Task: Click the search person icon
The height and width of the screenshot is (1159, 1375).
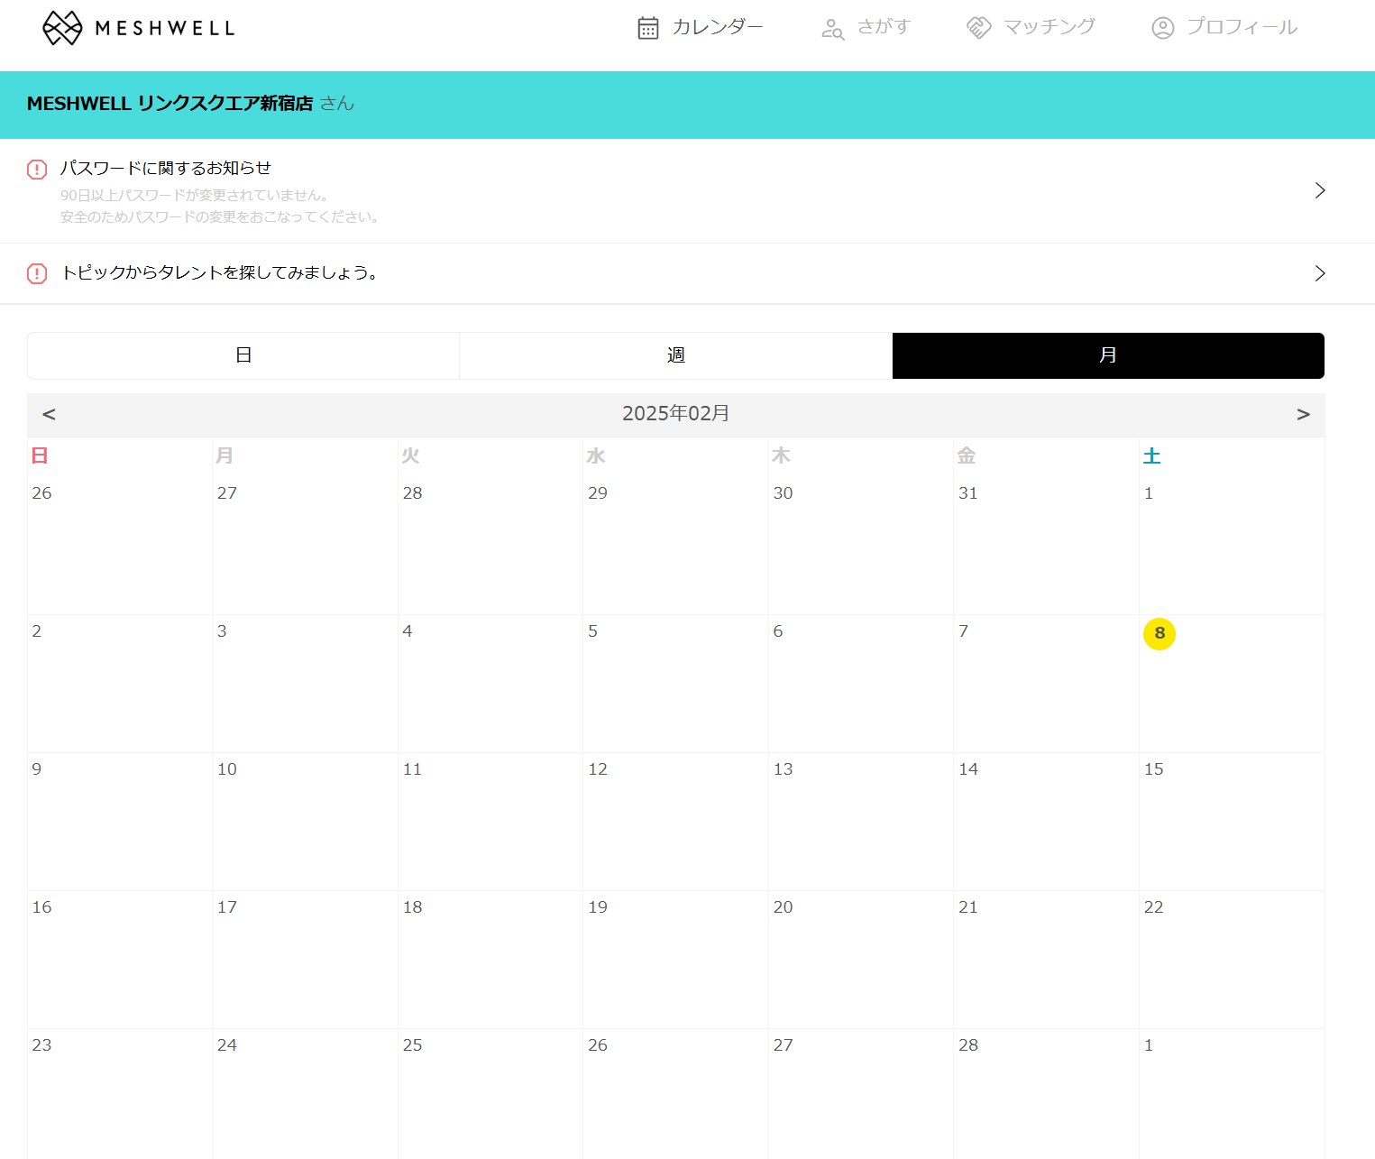Action: tap(832, 30)
